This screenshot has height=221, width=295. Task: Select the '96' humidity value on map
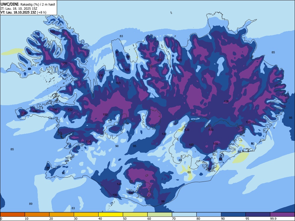coord(48,168)
